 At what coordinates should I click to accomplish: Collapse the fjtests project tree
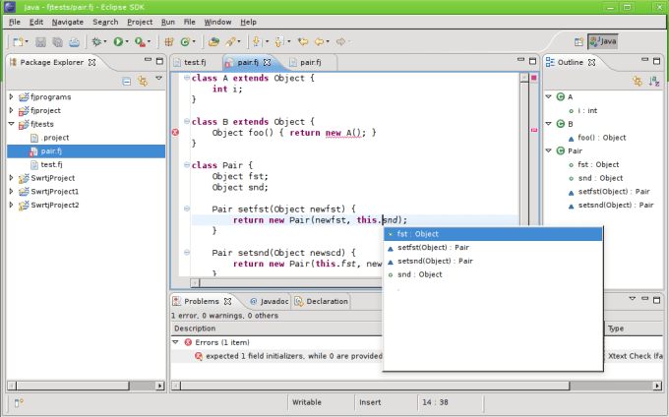click(x=12, y=124)
